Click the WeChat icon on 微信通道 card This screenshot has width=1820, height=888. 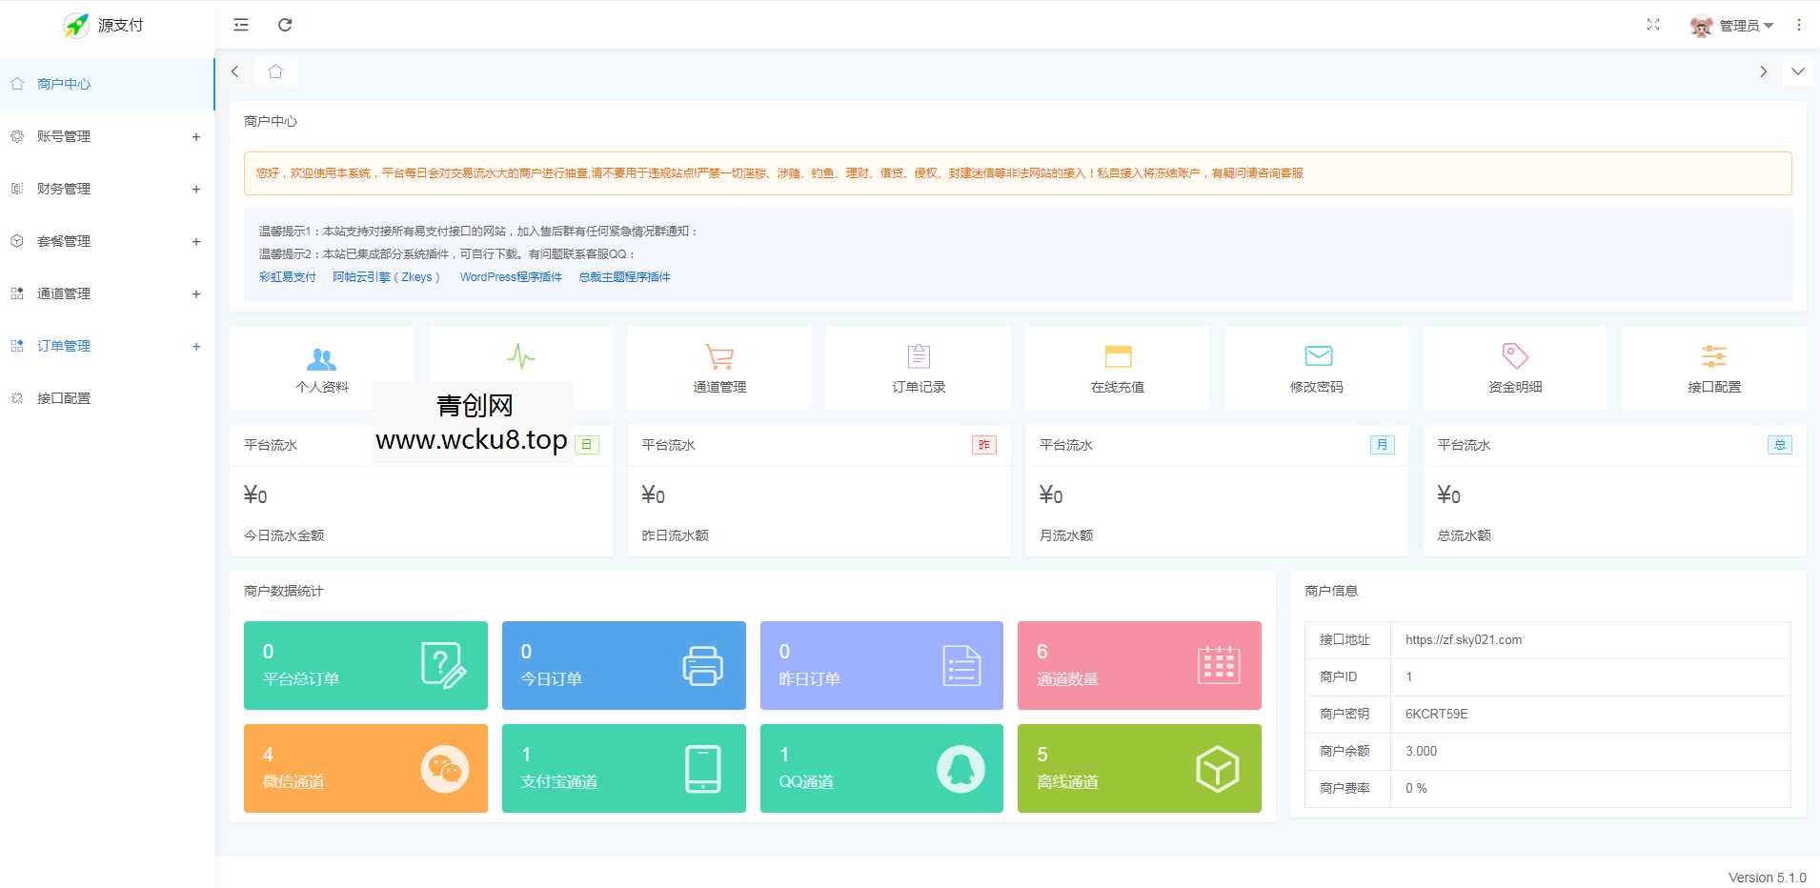[444, 768]
